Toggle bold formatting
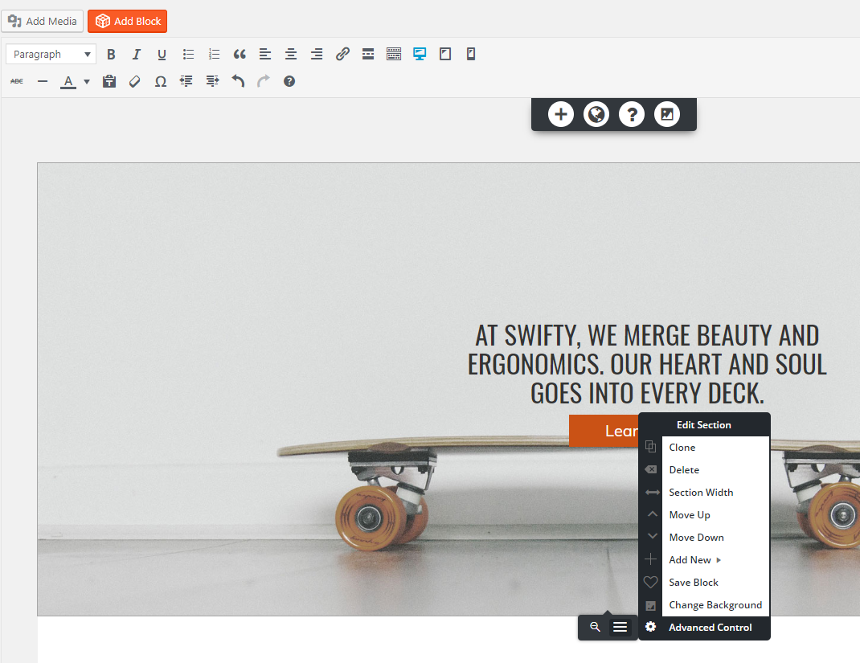This screenshot has height=663, width=860. [111, 55]
